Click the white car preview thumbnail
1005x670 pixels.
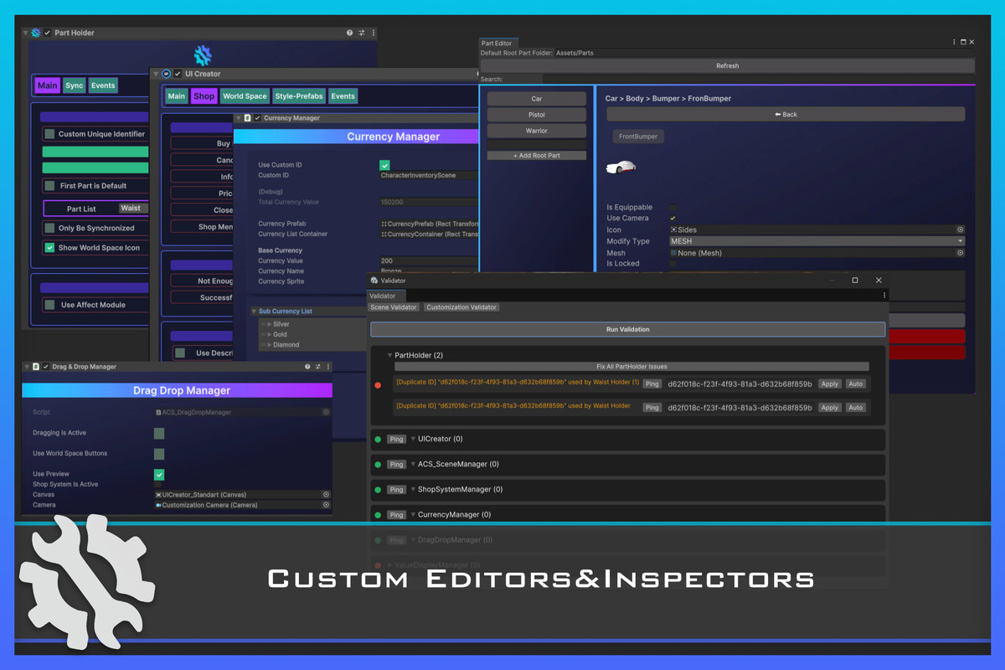pyautogui.click(x=621, y=167)
